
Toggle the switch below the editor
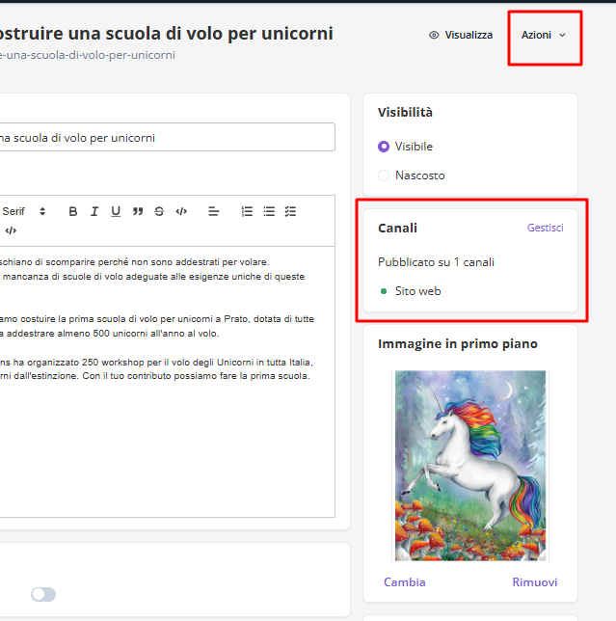[x=43, y=594]
